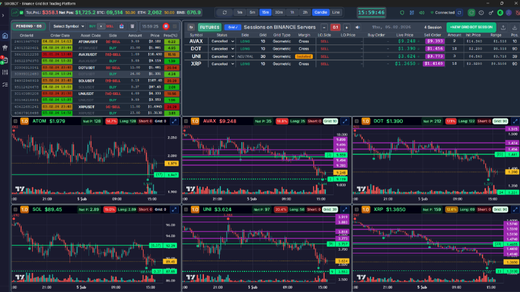Image resolution: width=520 pixels, height=292 pixels.
Task: Click the icon left of FUTURES
Action: click(x=191, y=27)
